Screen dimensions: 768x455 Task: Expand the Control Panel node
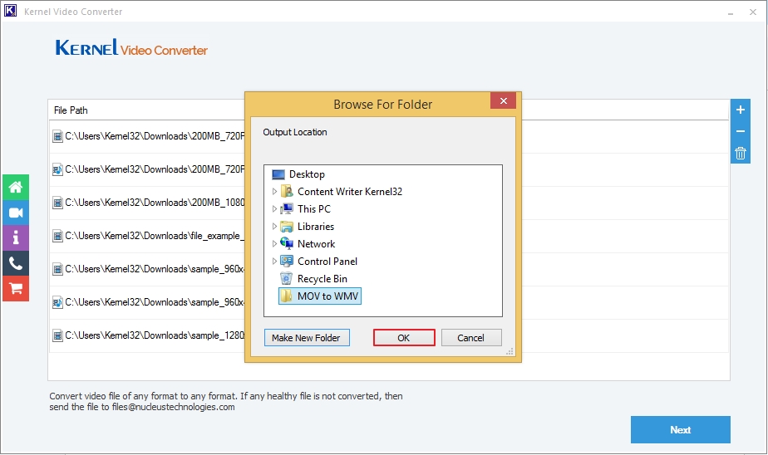tap(274, 262)
